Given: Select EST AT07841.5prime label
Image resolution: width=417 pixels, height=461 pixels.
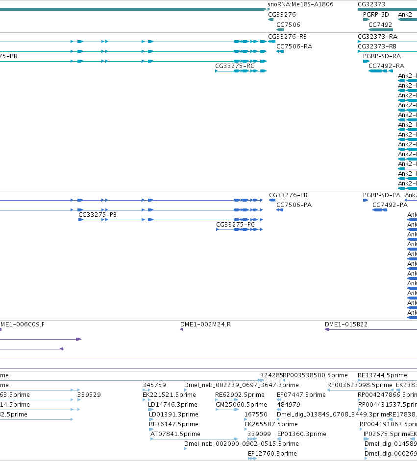Looking at the screenshot, I should point(175,434).
